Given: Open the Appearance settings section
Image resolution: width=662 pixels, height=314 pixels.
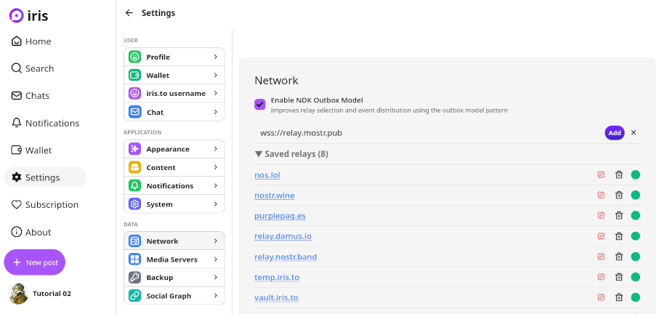Looking at the screenshot, I should click(174, 149).
